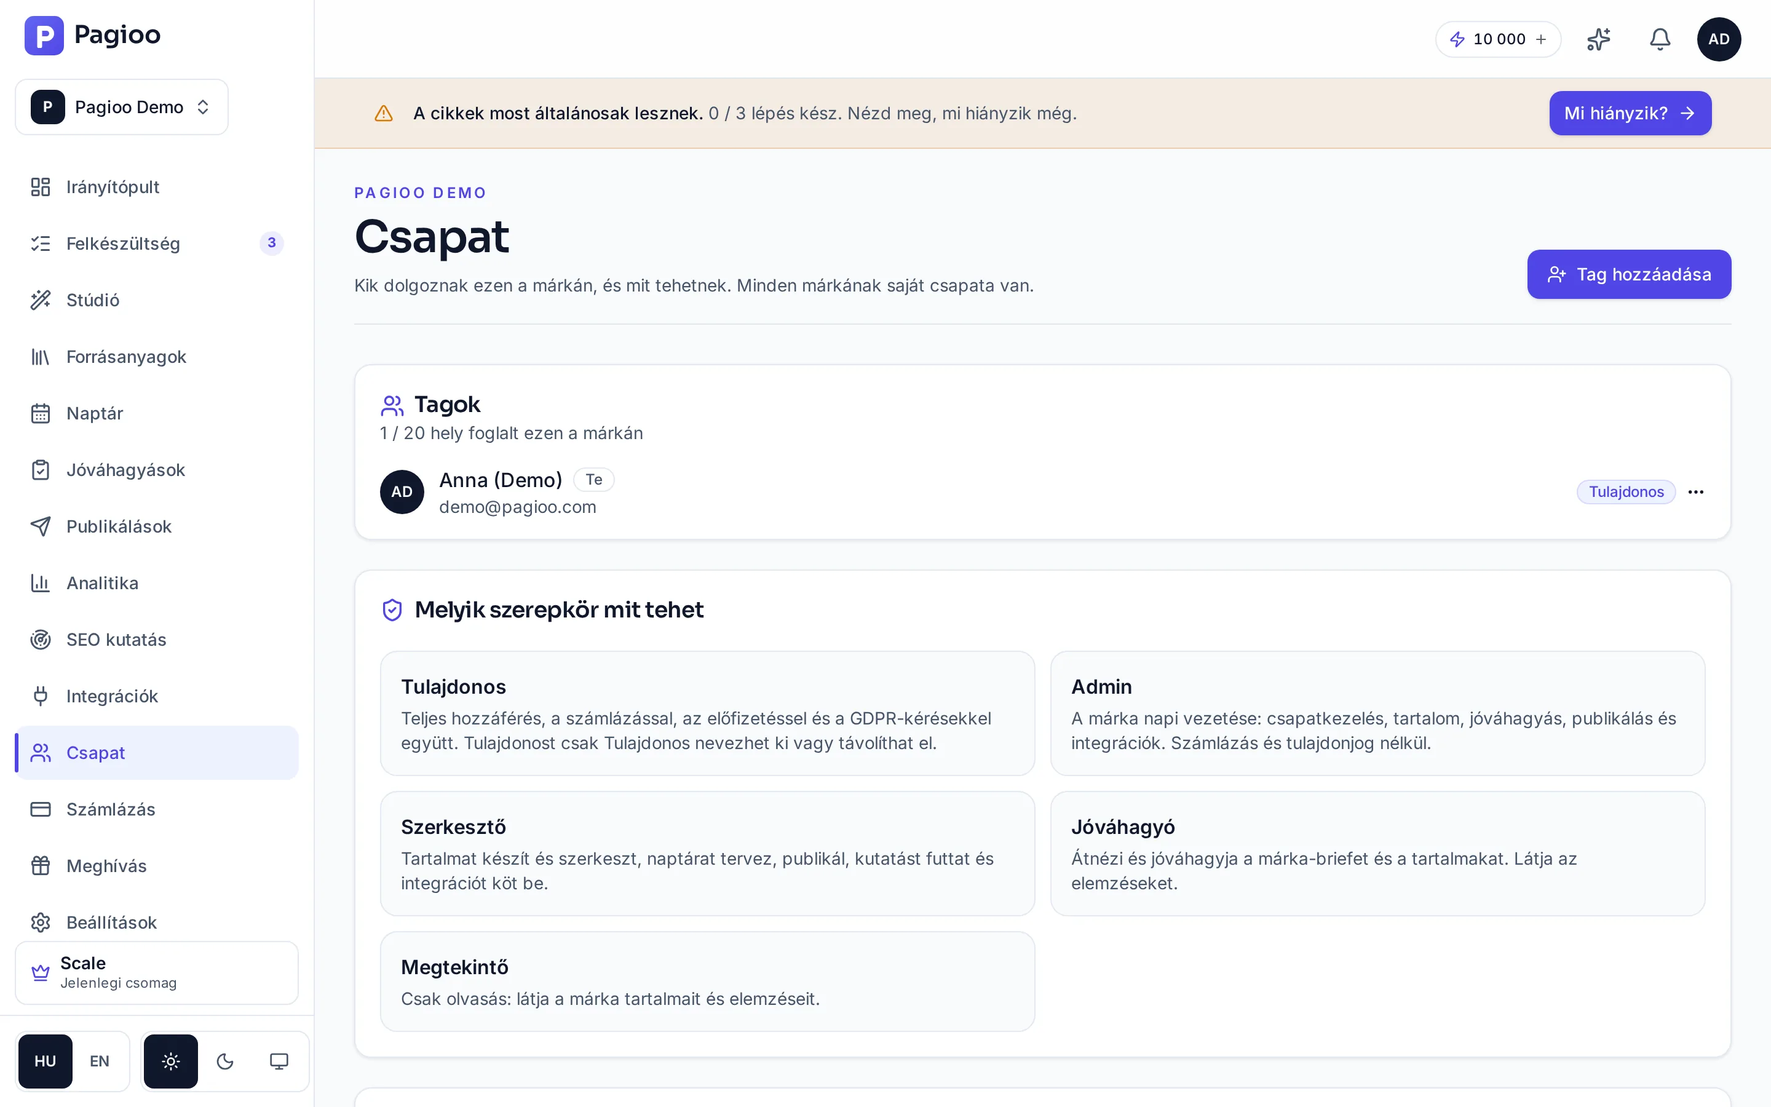Click the Tagok people icon
The image size is (1771, 1107).
[x=392, y=405]
